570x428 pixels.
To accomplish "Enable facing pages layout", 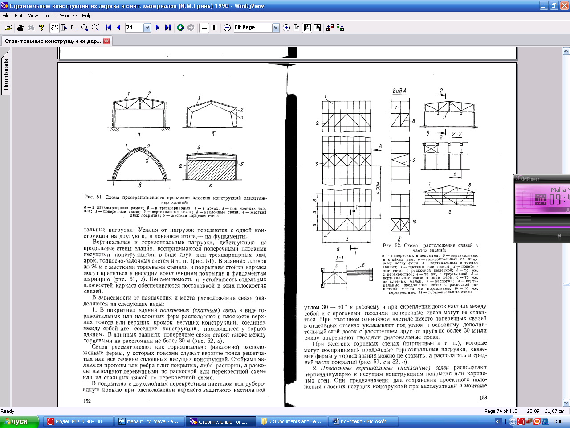I will pos(214,28).
